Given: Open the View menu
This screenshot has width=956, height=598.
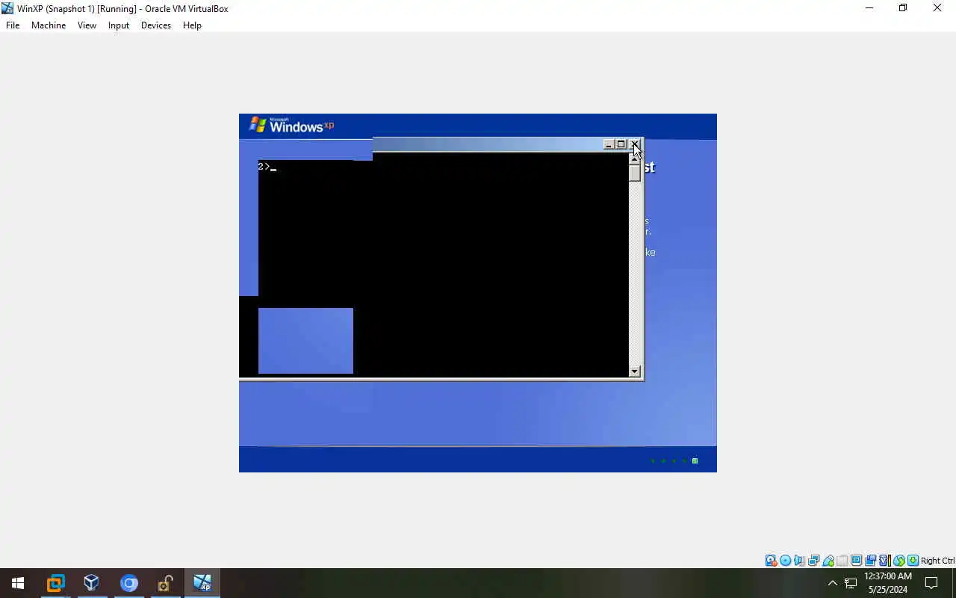Looking at the screenshot, I should [87, 25].
